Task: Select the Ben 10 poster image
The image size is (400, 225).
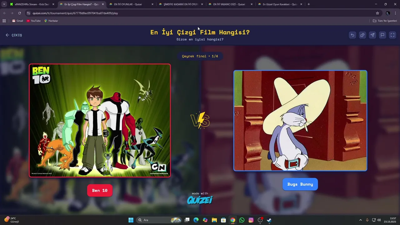Action: (100, 120)
